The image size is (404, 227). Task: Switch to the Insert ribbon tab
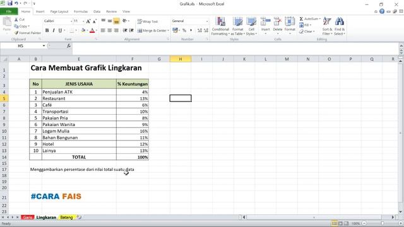(40, 11)
